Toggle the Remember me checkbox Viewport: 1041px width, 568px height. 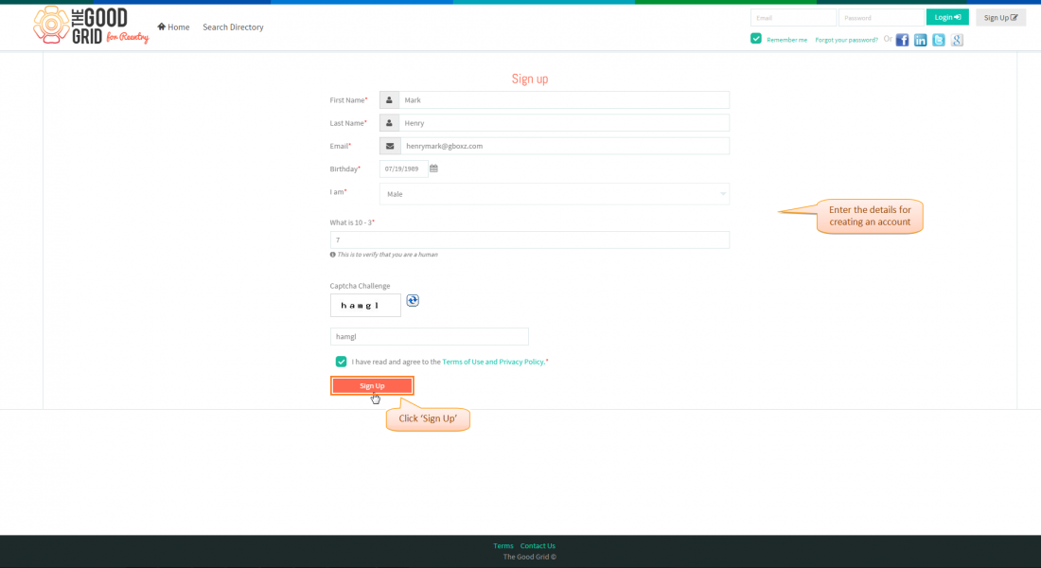click(x=755, y=39)
